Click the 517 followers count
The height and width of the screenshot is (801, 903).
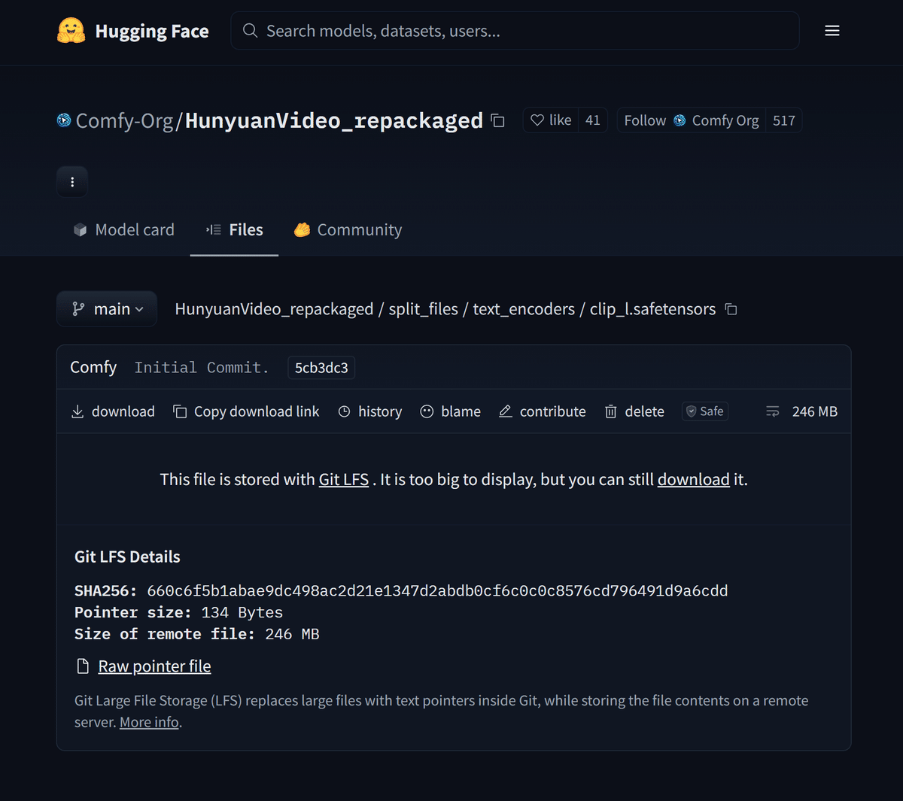[x=784, y=120]
